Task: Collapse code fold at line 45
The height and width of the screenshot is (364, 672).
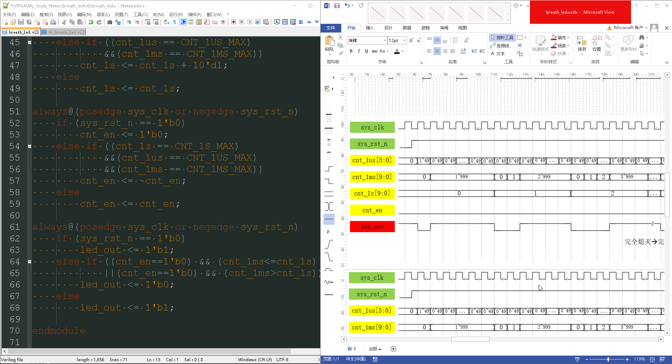Action: [29, 42]
